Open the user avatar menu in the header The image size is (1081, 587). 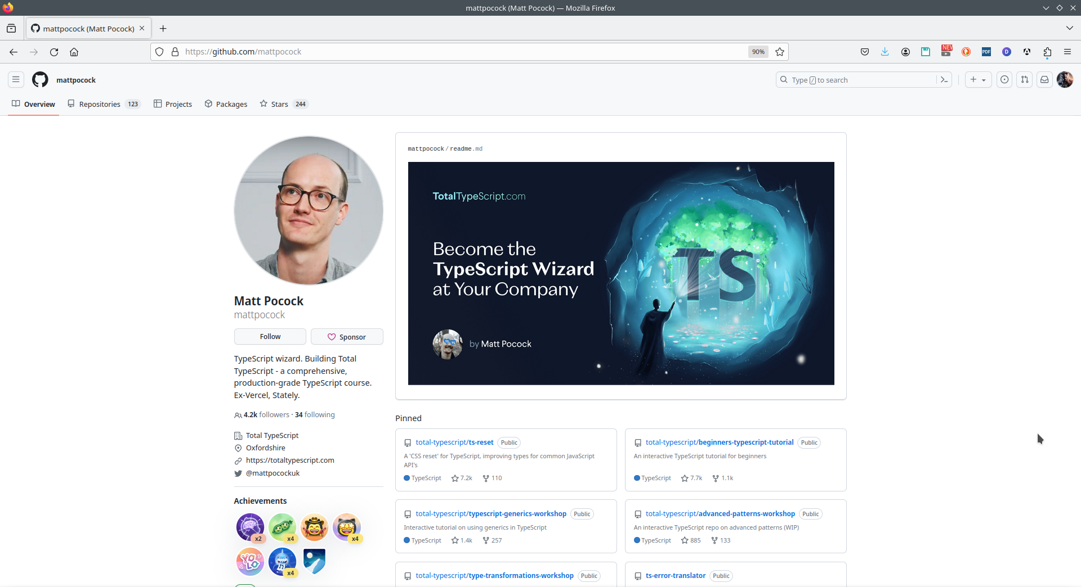[x=1065, y=80]
